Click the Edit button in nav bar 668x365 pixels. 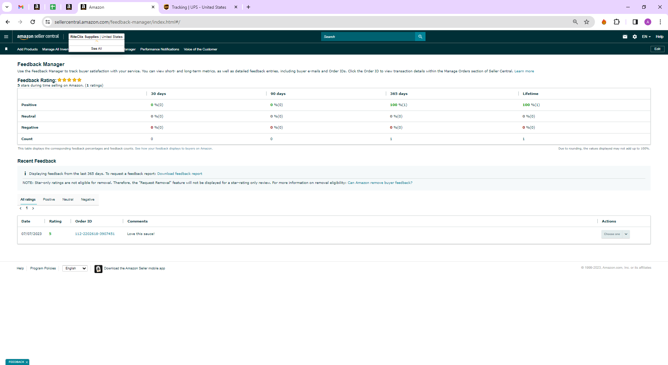click(657, 49)
